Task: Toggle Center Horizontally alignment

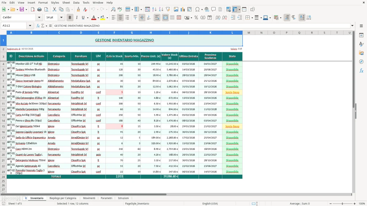Action: click(120, 18)
